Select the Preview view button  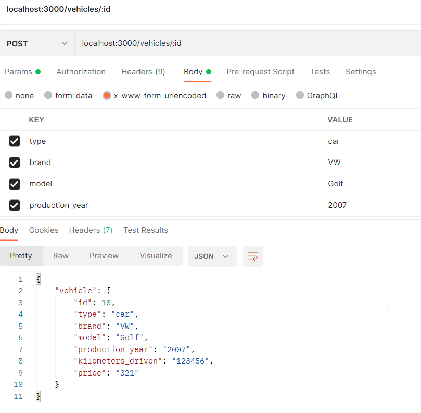coord(104,256)
